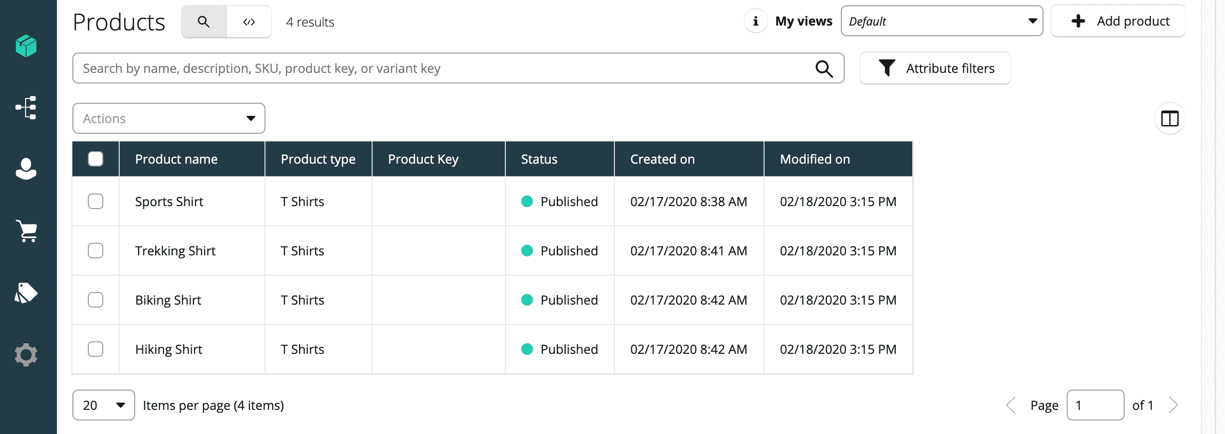The image size is (1225, 434).
Task: Open the Customers icon in sidebar
Action: pos(26,169)
